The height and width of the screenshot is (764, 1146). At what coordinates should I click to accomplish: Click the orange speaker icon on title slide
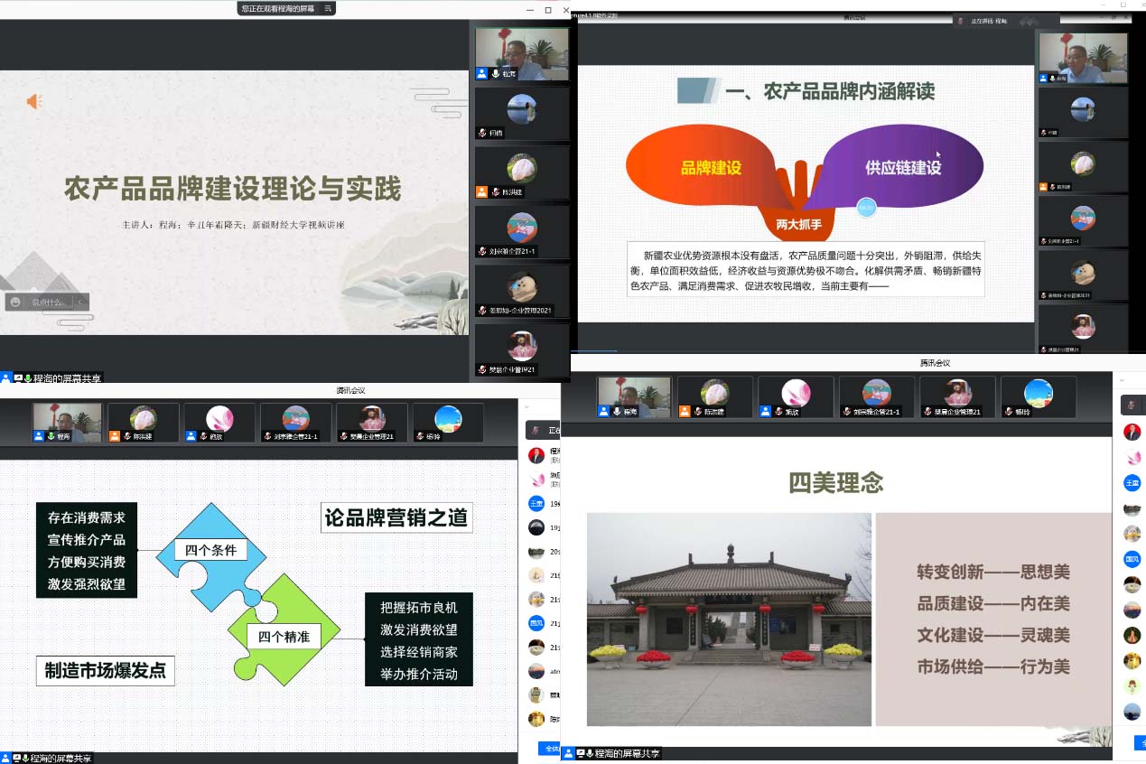point(34,102)
